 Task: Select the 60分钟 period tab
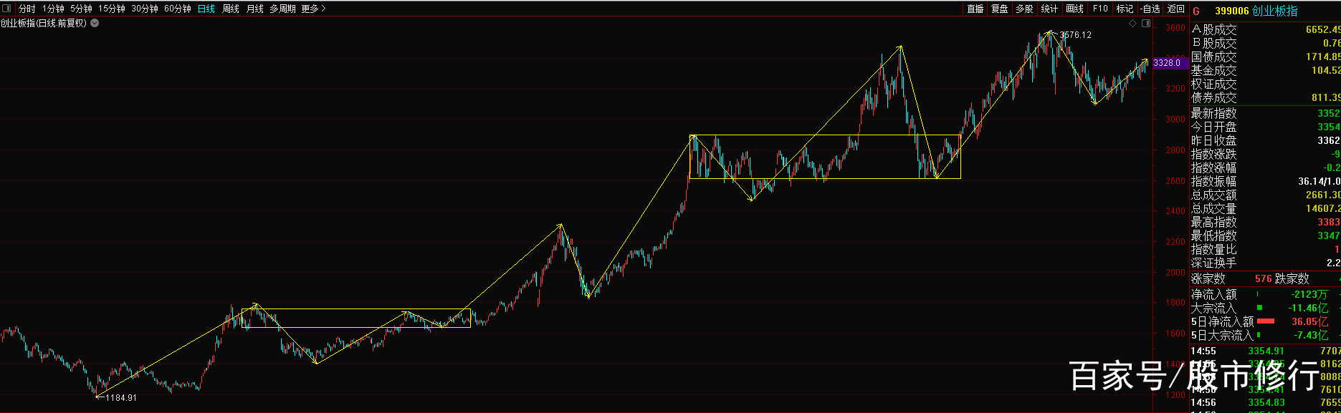178,9
